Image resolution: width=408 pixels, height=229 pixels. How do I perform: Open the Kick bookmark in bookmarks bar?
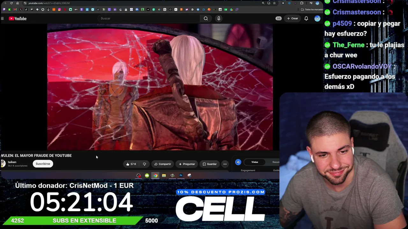tap(10, 10)
